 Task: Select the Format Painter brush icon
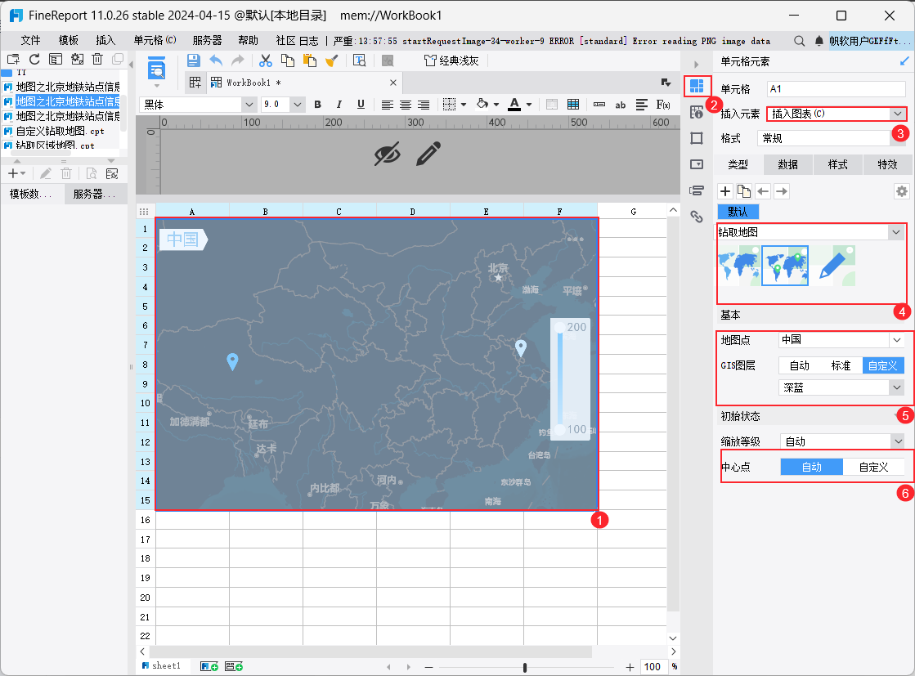tap(332, 60)
